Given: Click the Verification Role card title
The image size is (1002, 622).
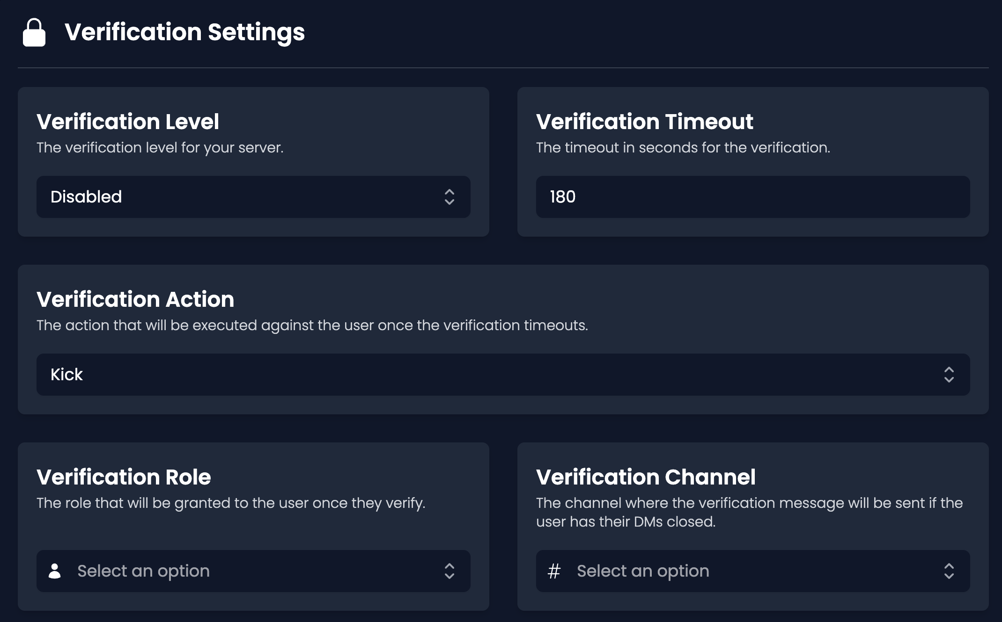Looking at the screenshot, I should (124, 477).
